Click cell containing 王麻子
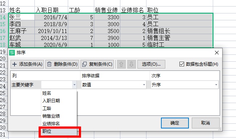 pos(21,31)
